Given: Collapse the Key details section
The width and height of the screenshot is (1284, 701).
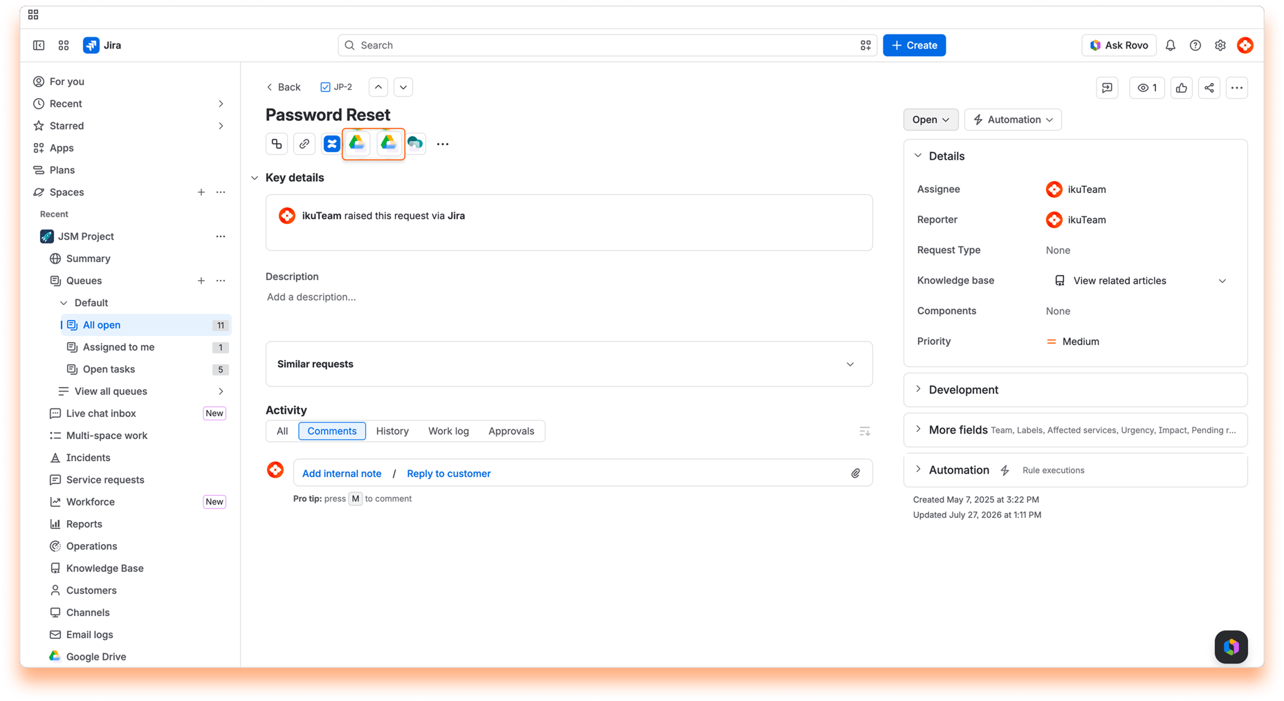Looking at the screenshot, I should coord(255,178).
